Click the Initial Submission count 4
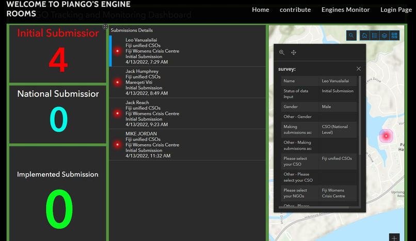The height and width of the screenshot is (241, 416). 58,60
